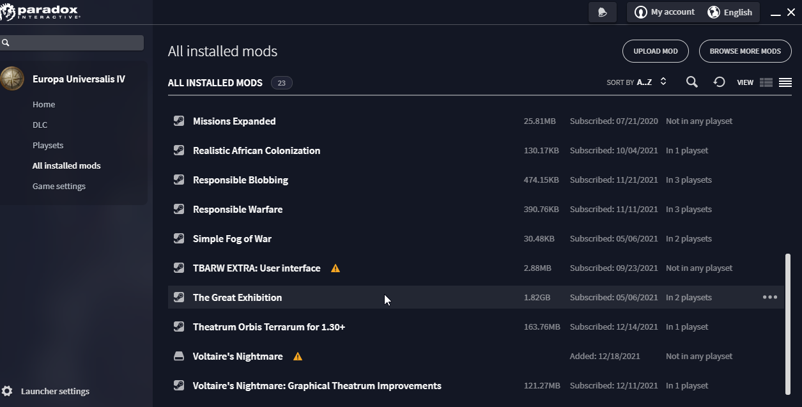Click Steam icon beside The Great Exhibition
This screenshot has width=802, height=407.
point(179,297)
